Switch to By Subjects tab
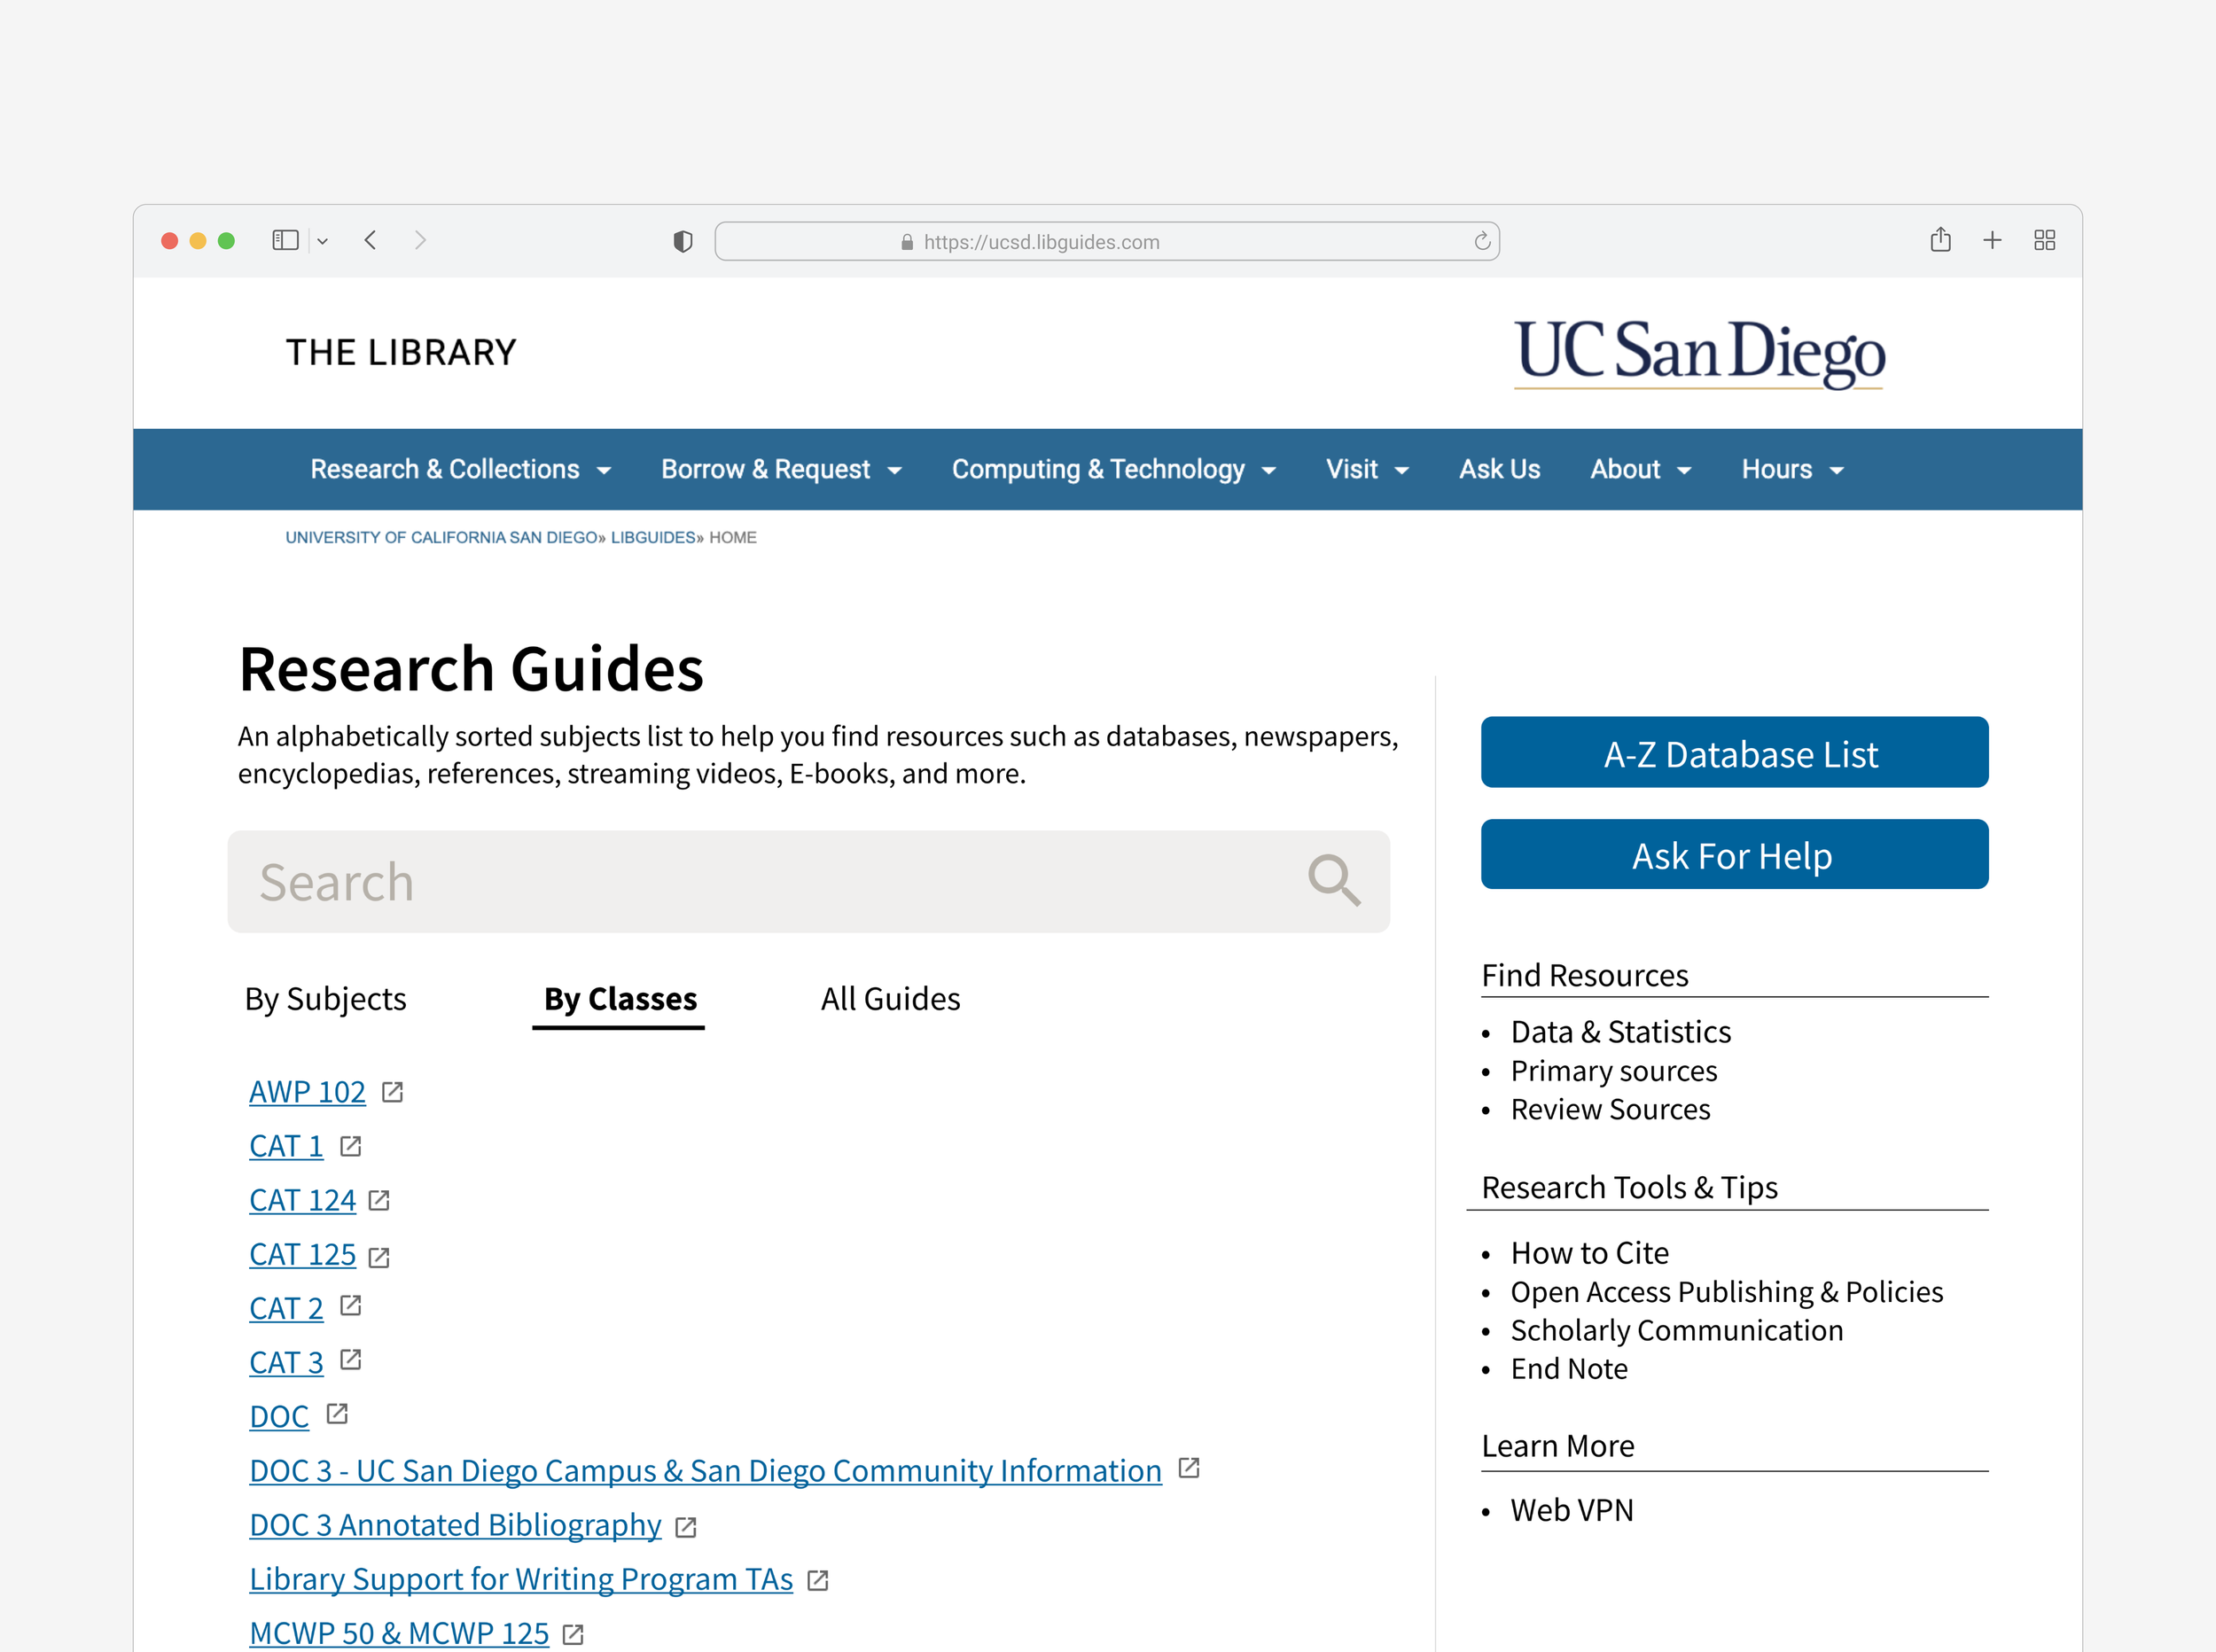 325,998
